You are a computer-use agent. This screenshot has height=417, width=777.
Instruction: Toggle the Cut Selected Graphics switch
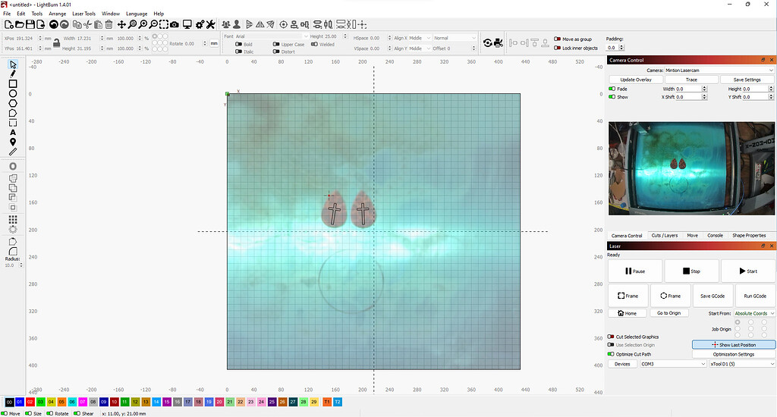[x=611, y=337]
